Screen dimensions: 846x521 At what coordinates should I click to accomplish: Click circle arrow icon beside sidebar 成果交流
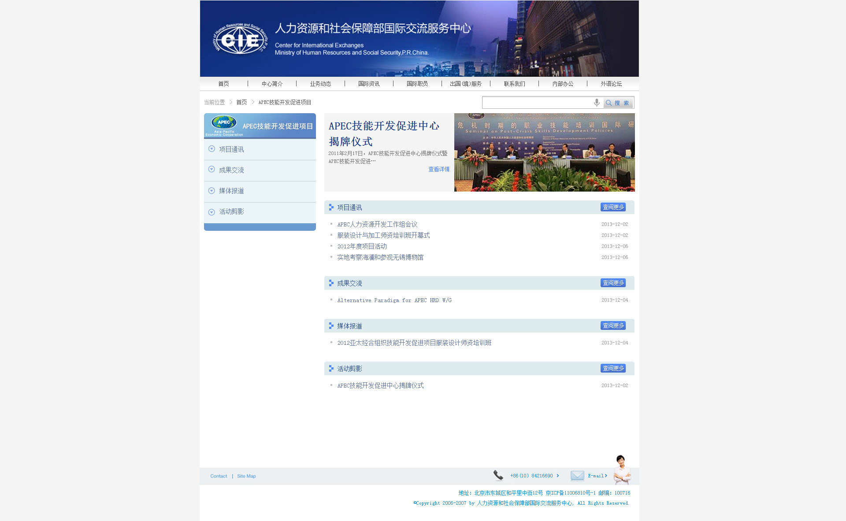(x=211, y=170)
